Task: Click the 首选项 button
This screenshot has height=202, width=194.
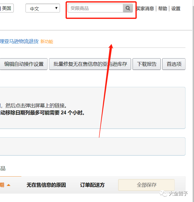Action: tap(174, 64)
